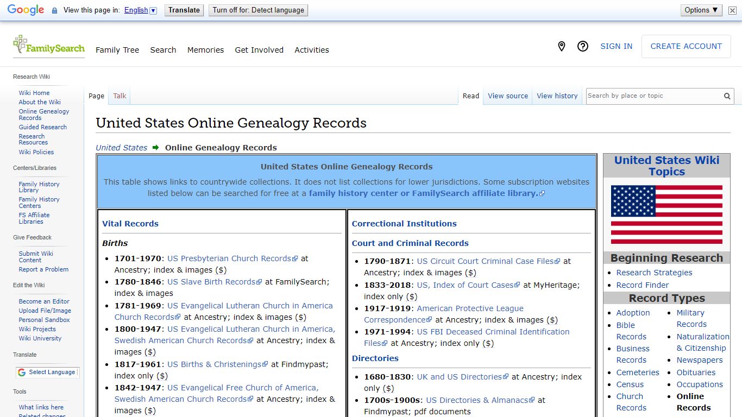Image resolution: width=742 pixels, height=417 pixels.
Task: Open US FBI Deceased Criminal Identification Files
Action: pos(467,337)
